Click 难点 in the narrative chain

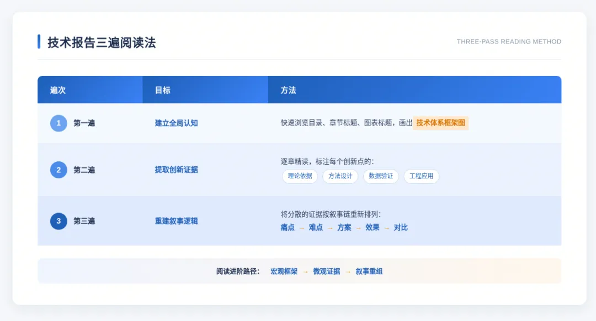(316, 227)
